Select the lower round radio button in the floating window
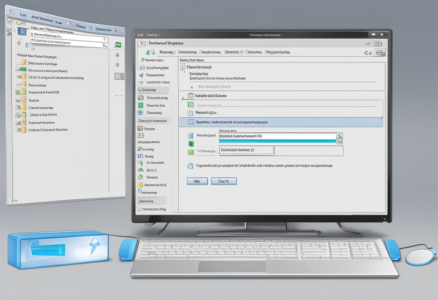This screenshot has height=300, width=438. (117, 65)
